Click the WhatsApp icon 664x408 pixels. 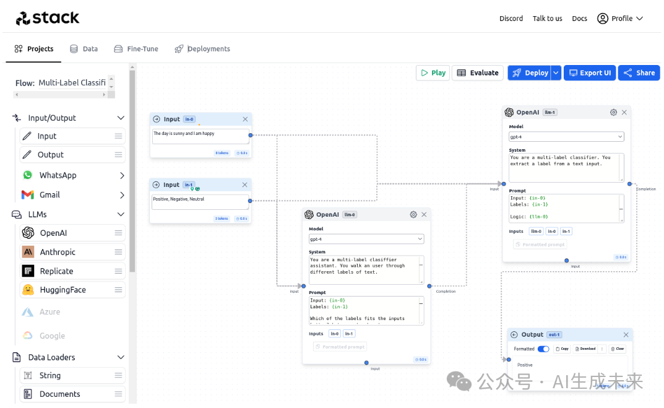27,175
